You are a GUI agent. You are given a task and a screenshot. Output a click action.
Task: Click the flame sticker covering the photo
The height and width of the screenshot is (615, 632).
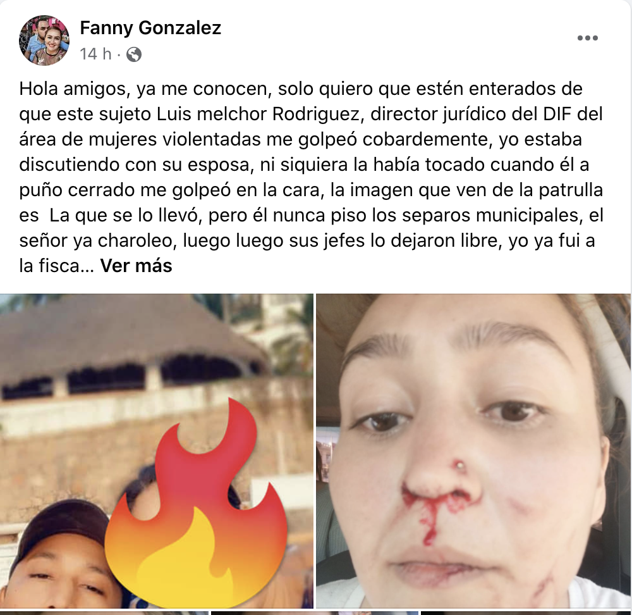[197, 501]
